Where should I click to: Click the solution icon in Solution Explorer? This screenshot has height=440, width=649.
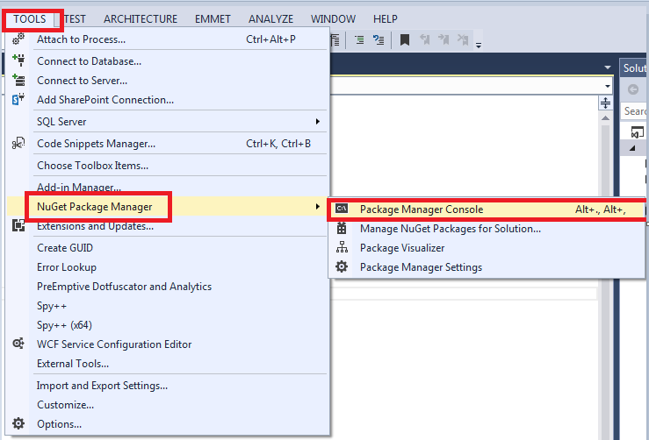click(637, 132)
